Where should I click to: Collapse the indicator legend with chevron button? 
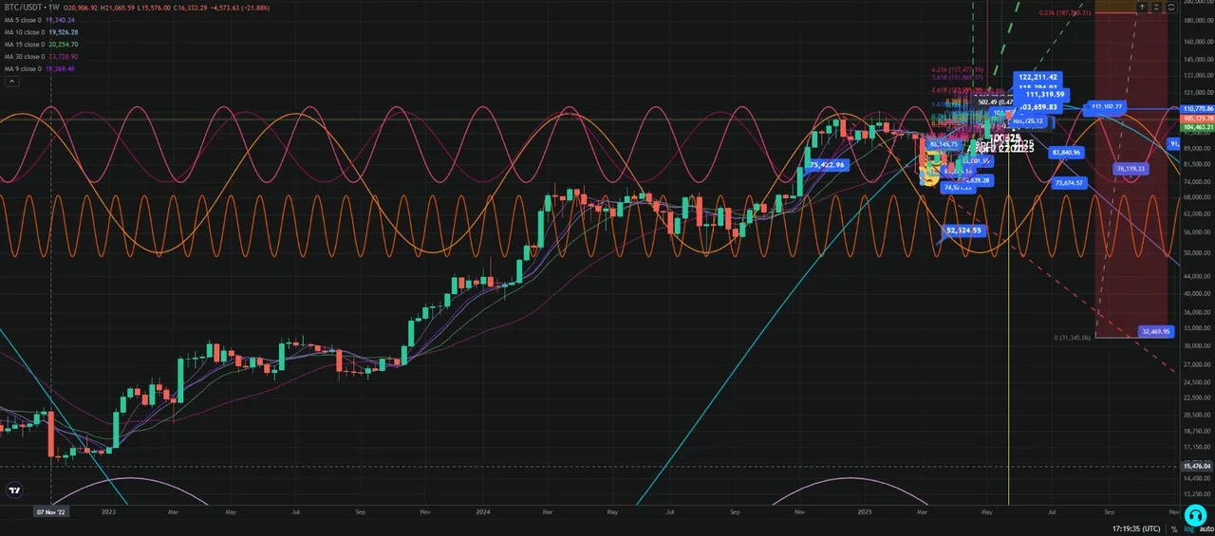coord(11,82)
